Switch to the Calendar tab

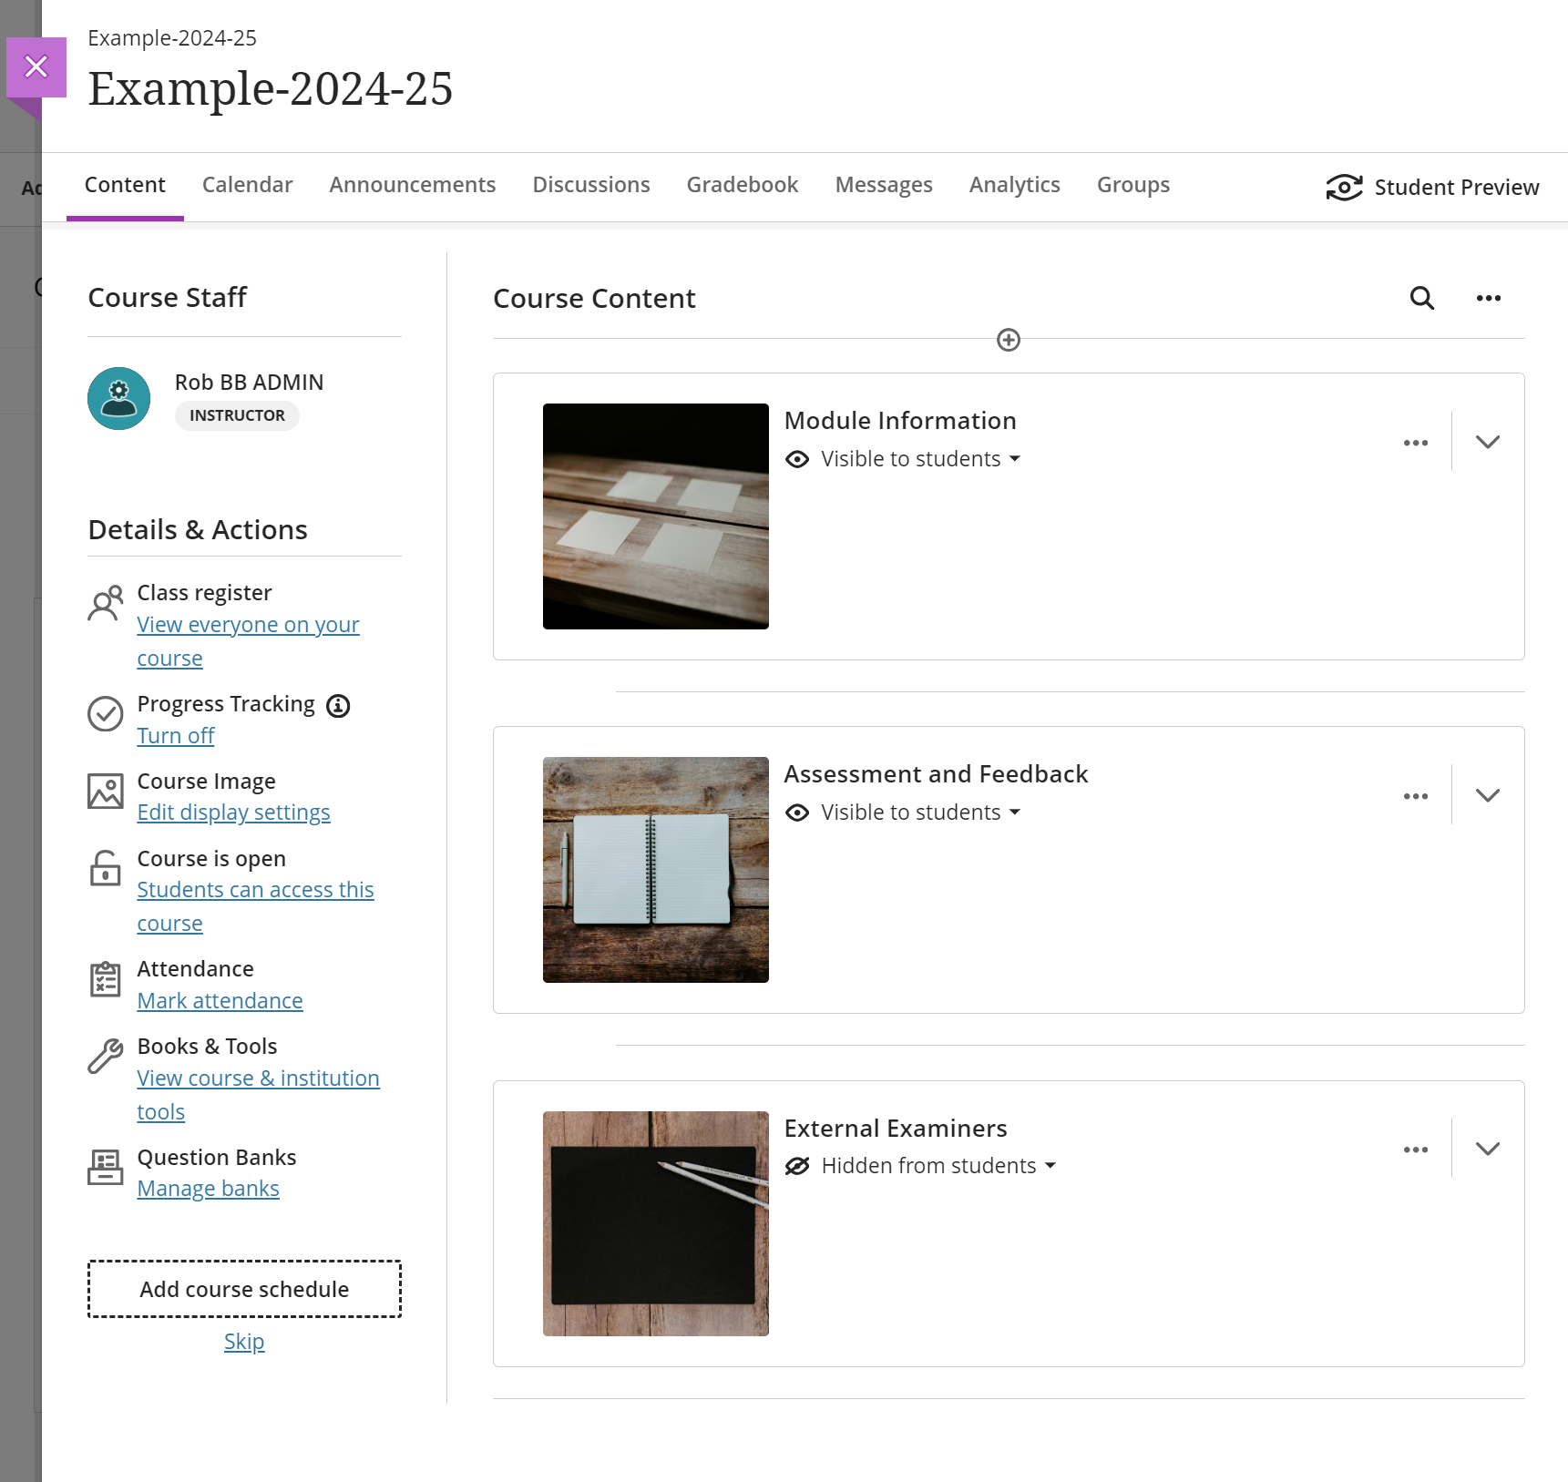pos(247,185)
